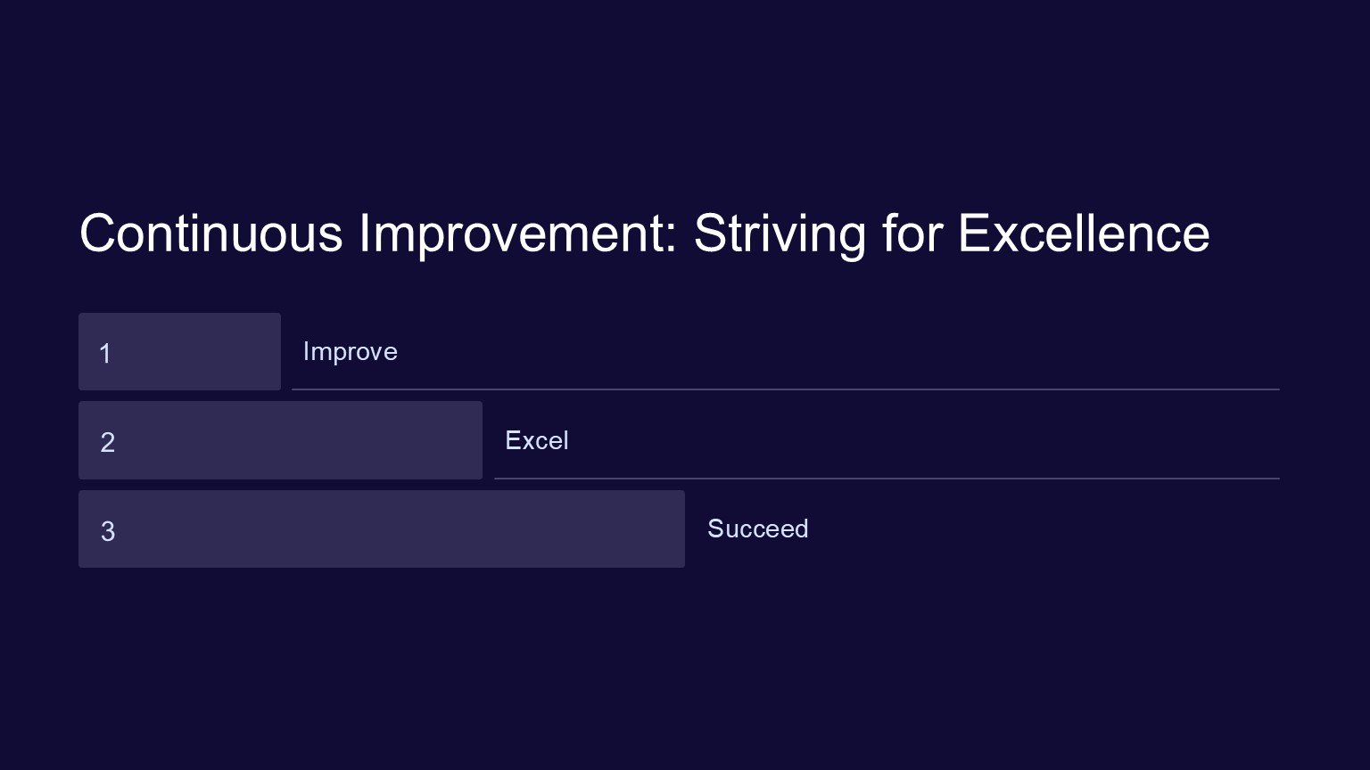Image resolution: width=1370 pixels, height=770 pixels.
Task: Click the word "Striving" in the title
Action: [779, 233]
